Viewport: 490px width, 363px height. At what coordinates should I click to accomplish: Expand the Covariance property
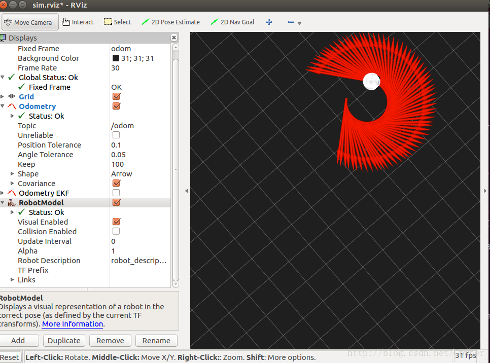12,183
